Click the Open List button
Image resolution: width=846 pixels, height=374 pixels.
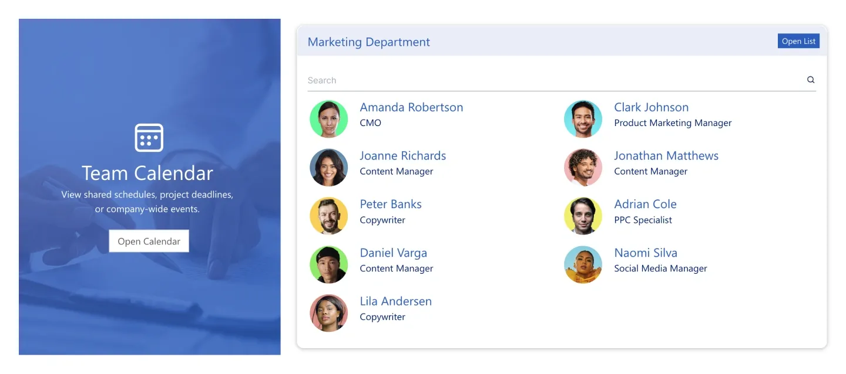pos(798,41)
